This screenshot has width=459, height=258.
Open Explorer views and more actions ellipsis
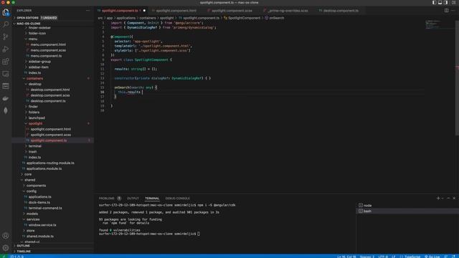87,11
